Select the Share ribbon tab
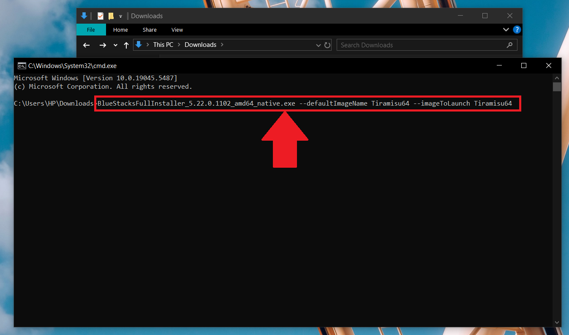This screenshot has height=335, width=569. tap(150, 30)
